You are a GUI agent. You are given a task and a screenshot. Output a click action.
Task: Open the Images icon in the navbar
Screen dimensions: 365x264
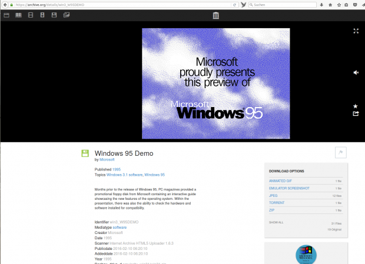click(x=67, y=15)
